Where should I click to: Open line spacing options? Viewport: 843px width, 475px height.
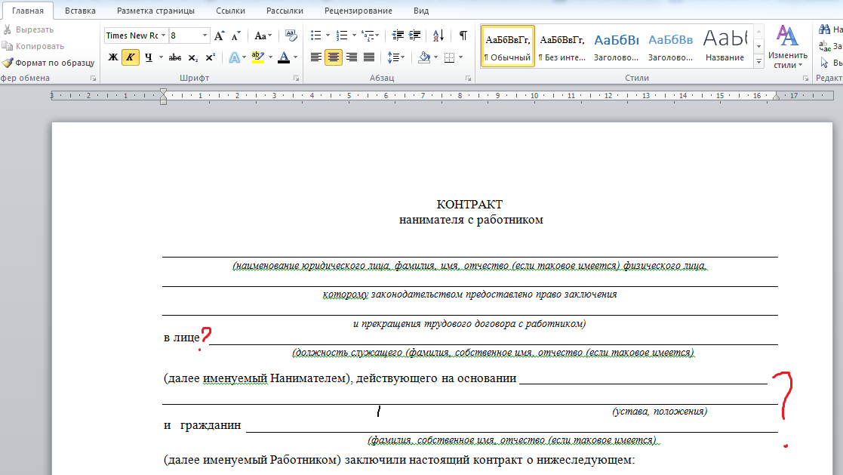pyautogui.click(x=395, y=57)
